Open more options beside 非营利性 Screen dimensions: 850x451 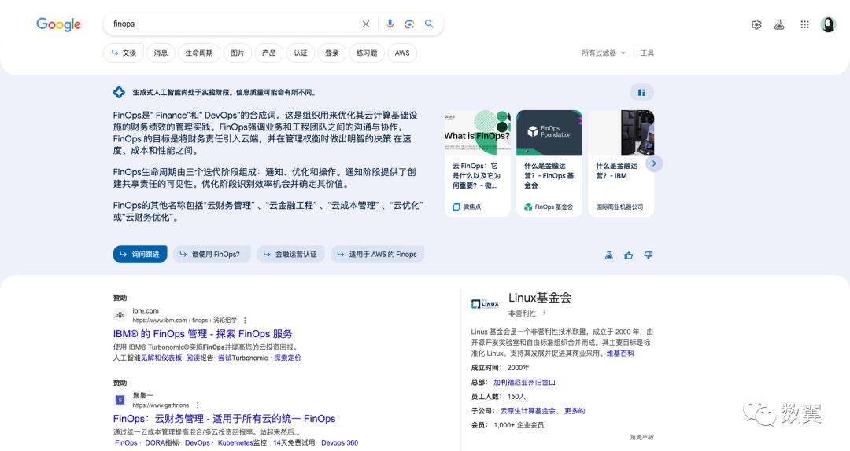click(x=544, y=313)
